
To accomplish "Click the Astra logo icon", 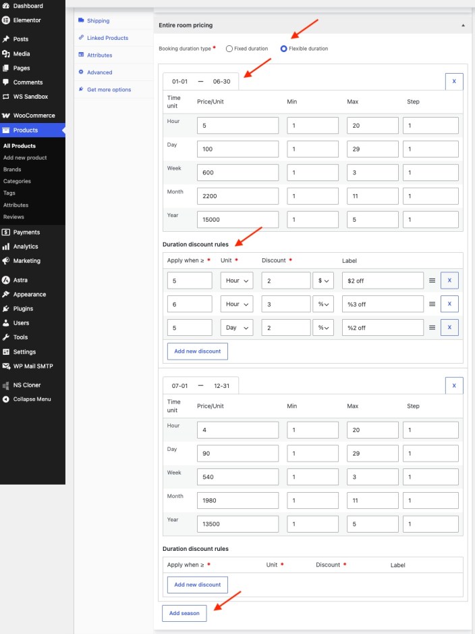I will [5, 280].
